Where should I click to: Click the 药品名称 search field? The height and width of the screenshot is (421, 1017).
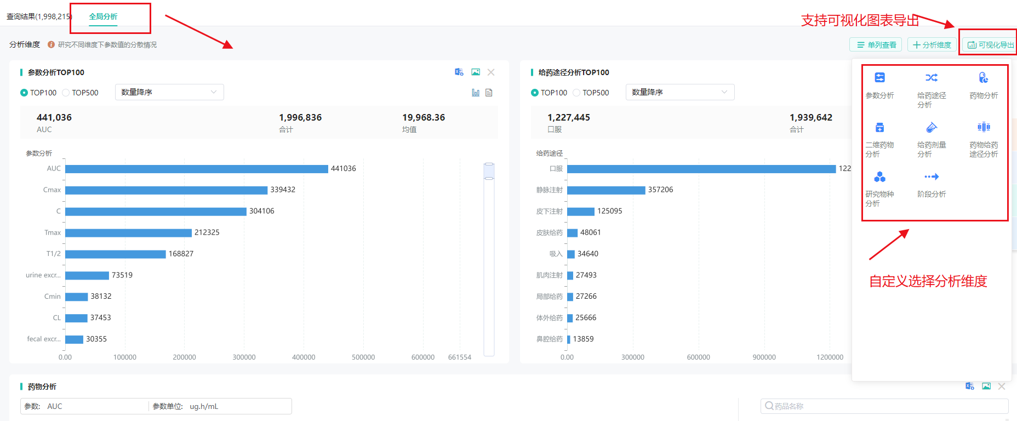(884, 406)
